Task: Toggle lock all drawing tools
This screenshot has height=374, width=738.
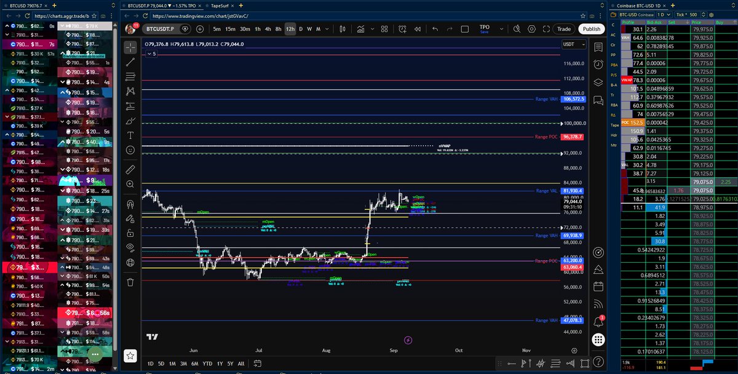Action: pyautogui.click(x=130, y=233)
